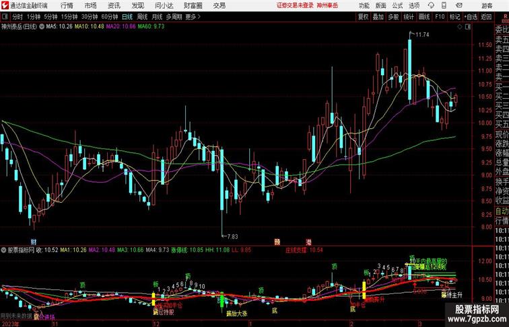Open the 财富圈 menu
This screenshot has width=509, height=327.
click(193, 5)
